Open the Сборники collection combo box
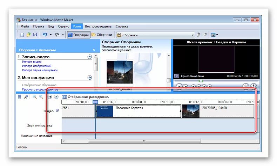277x166 pixels. pos(155,35)
